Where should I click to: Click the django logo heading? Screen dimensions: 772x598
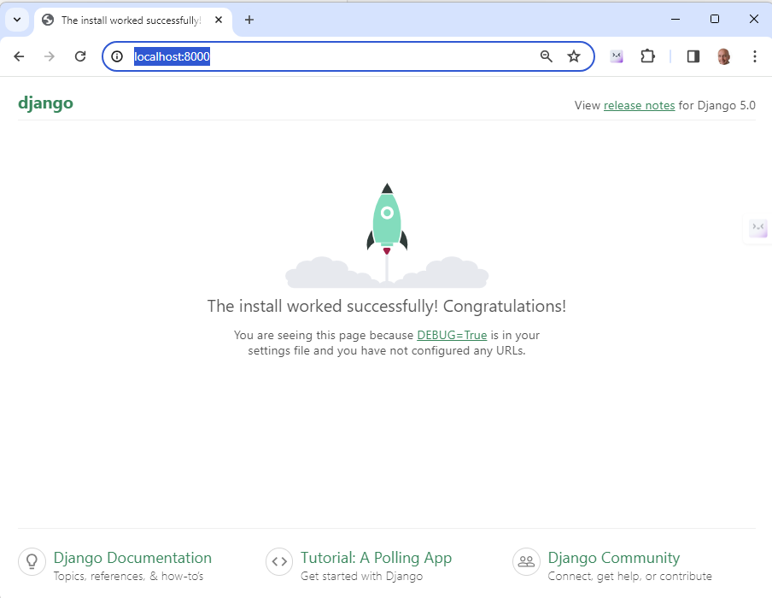pos(46,103)
